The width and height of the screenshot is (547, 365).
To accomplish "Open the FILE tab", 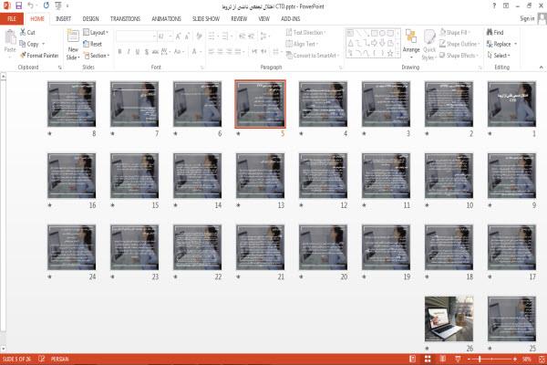I will tap(12, 19).
